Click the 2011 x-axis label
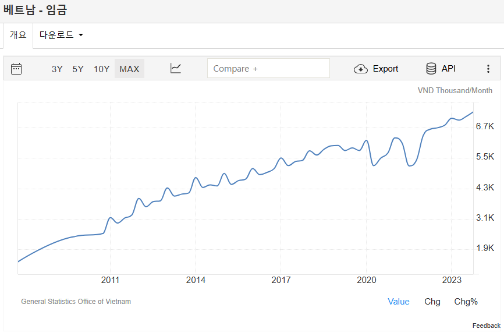Screen dimensions: 504x336 coord(110,280)
